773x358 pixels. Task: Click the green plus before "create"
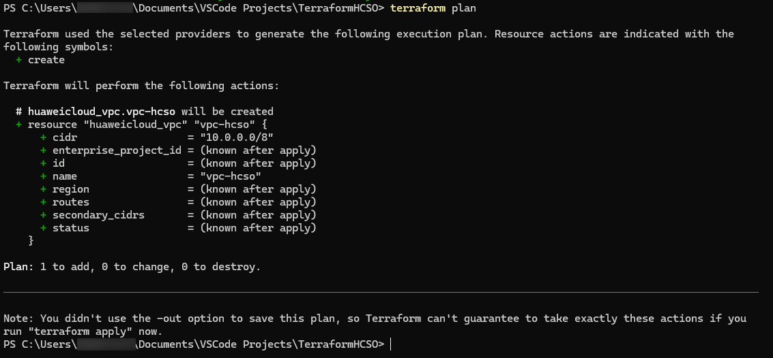18,60
